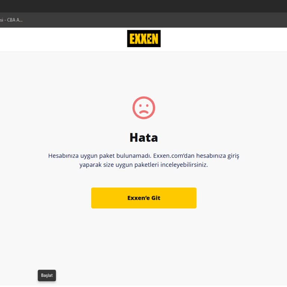The height and width of the screenshot is (287, 287).
Task: Click "Exxen.com'dan" in the error message
Action: (174, 155)
